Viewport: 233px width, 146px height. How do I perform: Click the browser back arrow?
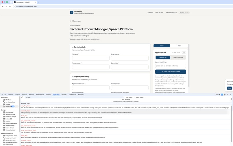(3, 7)
